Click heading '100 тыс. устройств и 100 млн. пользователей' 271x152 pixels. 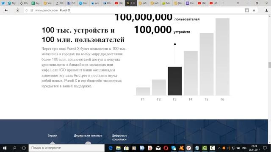pos(83,35)
